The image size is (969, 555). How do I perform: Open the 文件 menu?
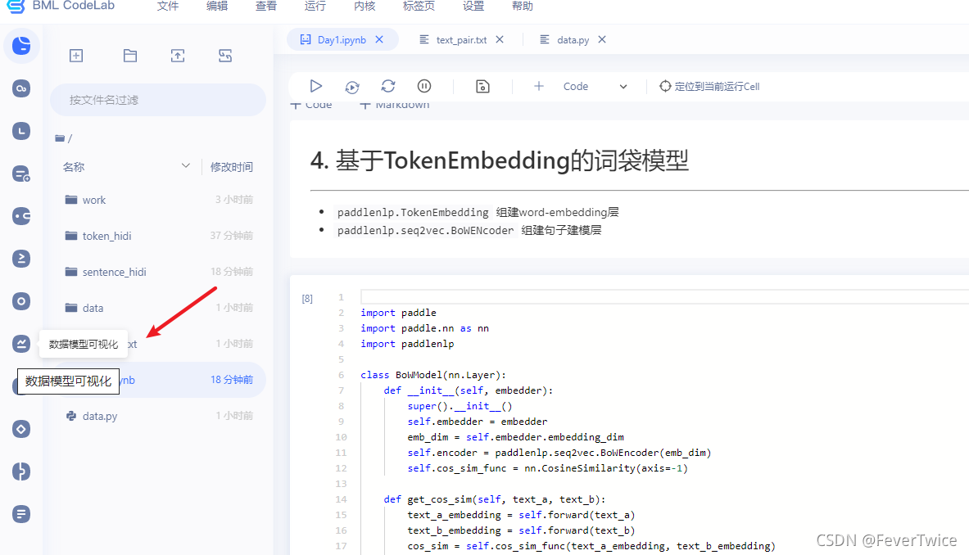[x=168, y=7]
